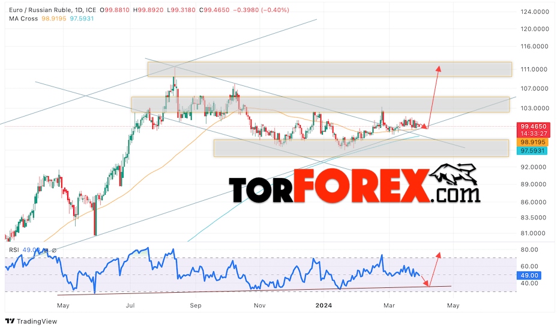560x330 pixels.
Task: Click the 111.0000 price axis label
Action: [534, 69]
